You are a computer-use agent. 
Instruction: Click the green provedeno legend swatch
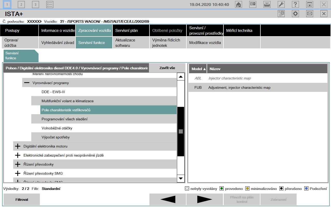point(222,189)
